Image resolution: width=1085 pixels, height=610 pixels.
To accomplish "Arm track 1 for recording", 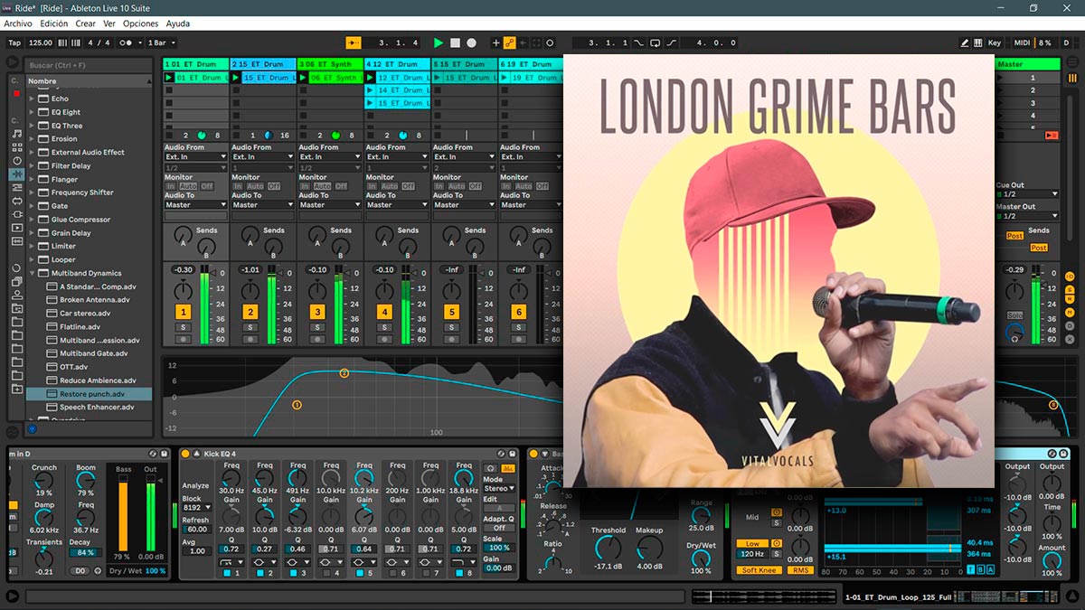I will tap(184, 339).
